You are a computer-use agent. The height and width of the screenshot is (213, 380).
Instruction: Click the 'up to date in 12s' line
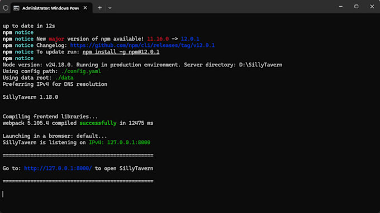coord(28,26)
